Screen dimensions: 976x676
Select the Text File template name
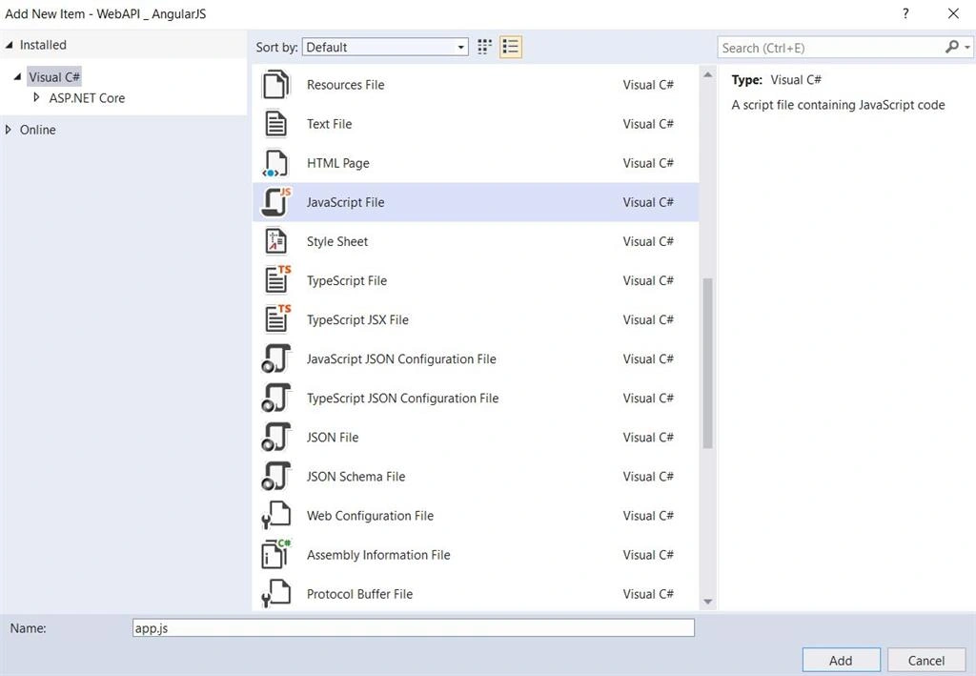point(329,124)
